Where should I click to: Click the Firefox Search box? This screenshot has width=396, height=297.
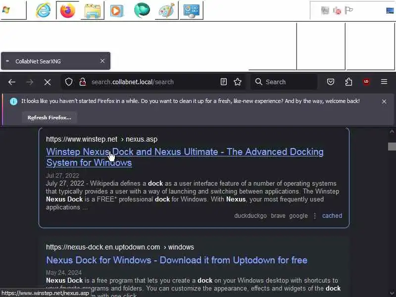pos(284,82)
